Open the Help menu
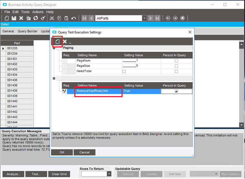The height and width of the screenshot is (179, 245). (x=50, y=12)
